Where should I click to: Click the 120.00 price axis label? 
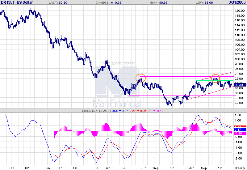click(240, 11)
